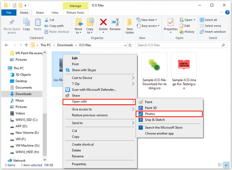Screen dimensions: 232x170
Task: Click the refresh icon beside address bar
Action: (x=130, y=45)
